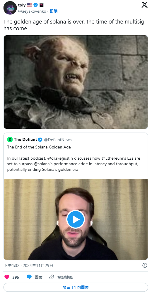
Task: Click the blue verified badge beside toly
Action: tap(35, 5)
